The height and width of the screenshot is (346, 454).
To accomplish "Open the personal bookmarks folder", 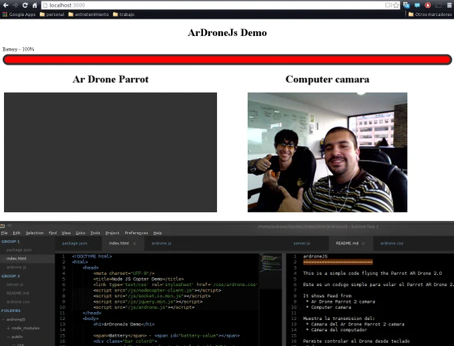I will [x=52, y=14].
